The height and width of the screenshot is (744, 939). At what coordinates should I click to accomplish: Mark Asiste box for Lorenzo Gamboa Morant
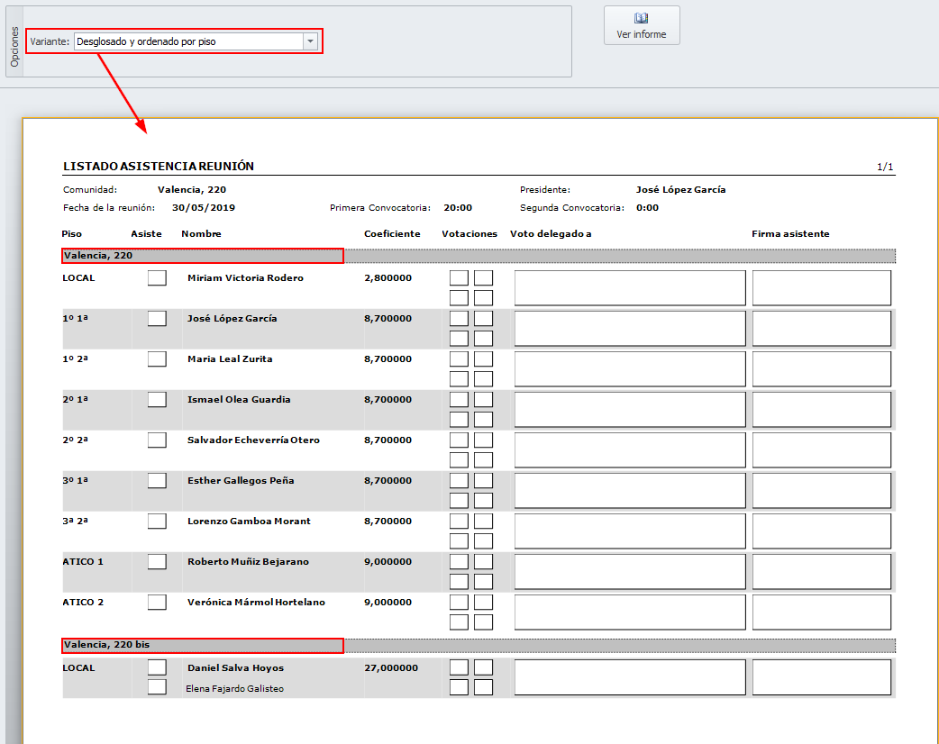pos(157,521)
